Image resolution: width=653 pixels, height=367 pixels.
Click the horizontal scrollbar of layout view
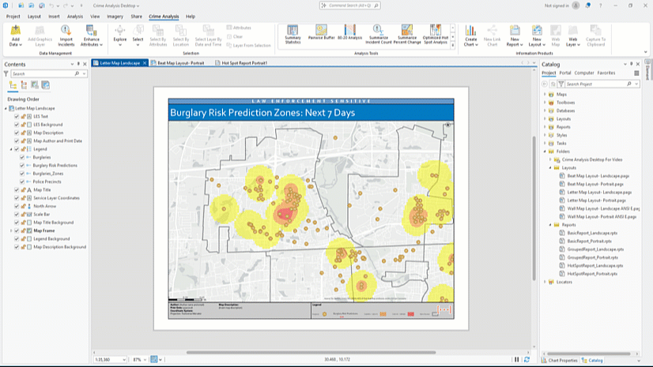tap(311, 353)
